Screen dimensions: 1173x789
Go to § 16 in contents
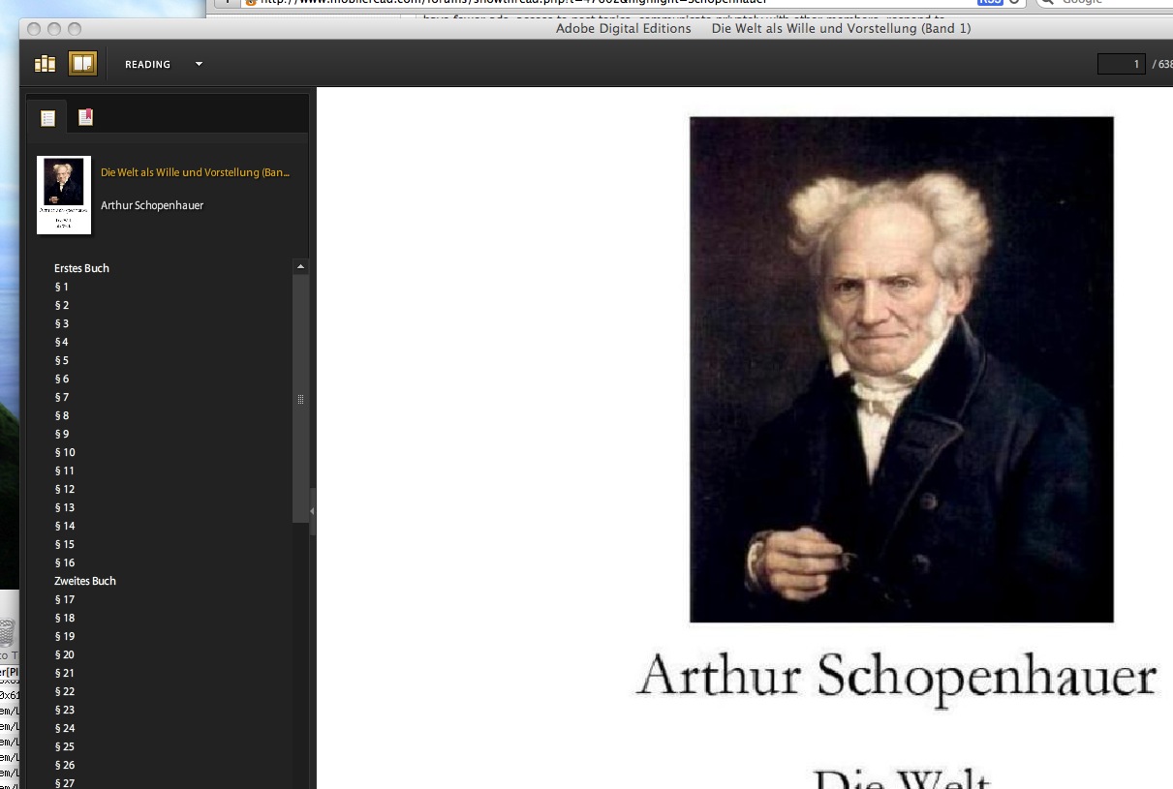(65, 562)
